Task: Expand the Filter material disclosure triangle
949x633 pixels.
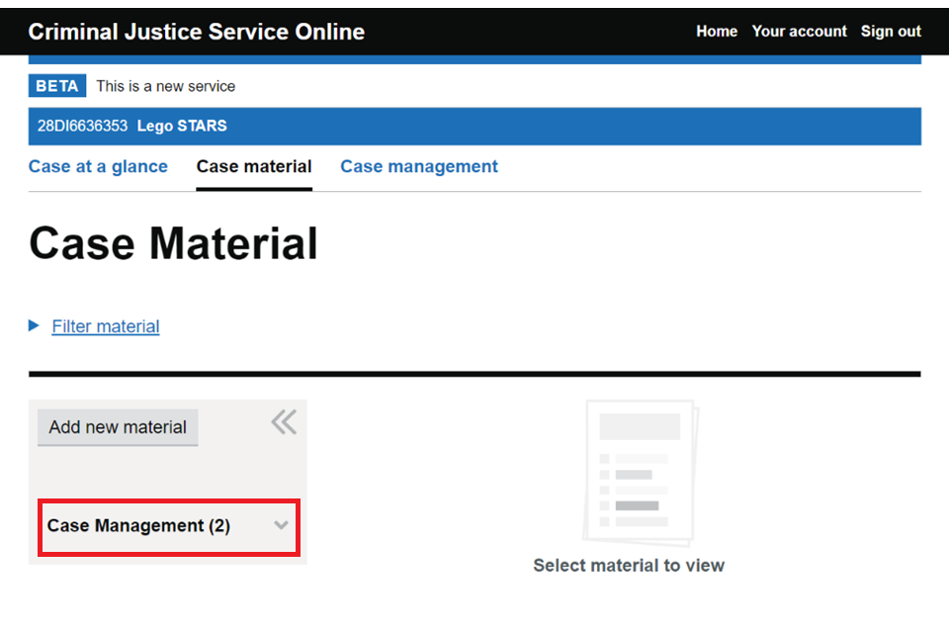Action: click(35, 325)
